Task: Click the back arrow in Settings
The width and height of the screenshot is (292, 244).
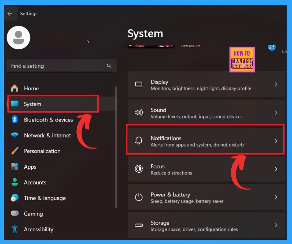Action: 10,14
